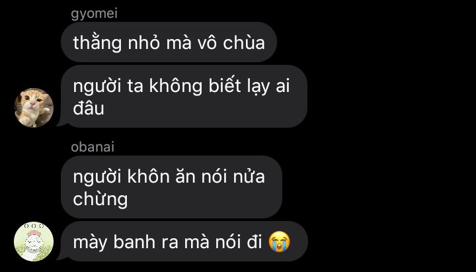Tap the obanai sender name label
The height and width of the screenshot is (272, 476).
(93, 147)
